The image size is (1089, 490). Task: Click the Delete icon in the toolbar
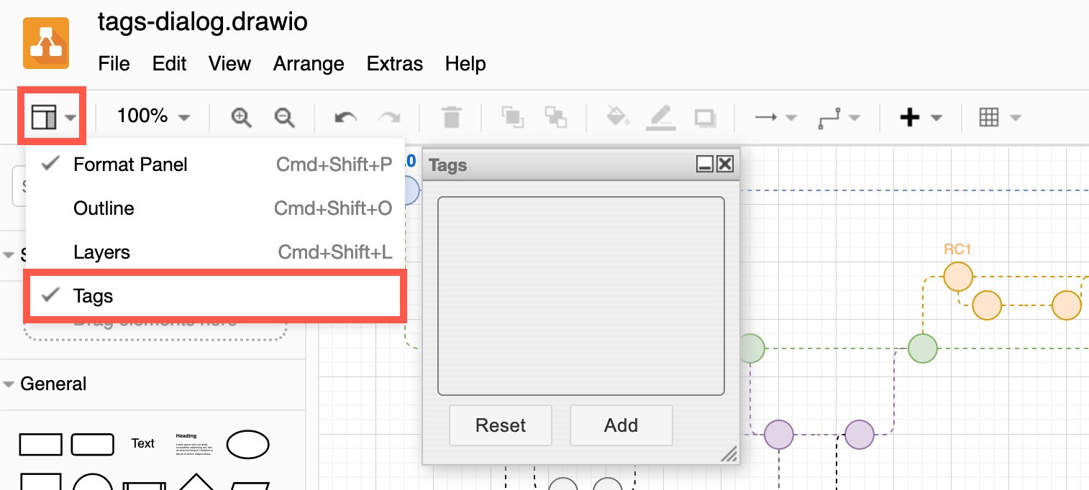451,116
